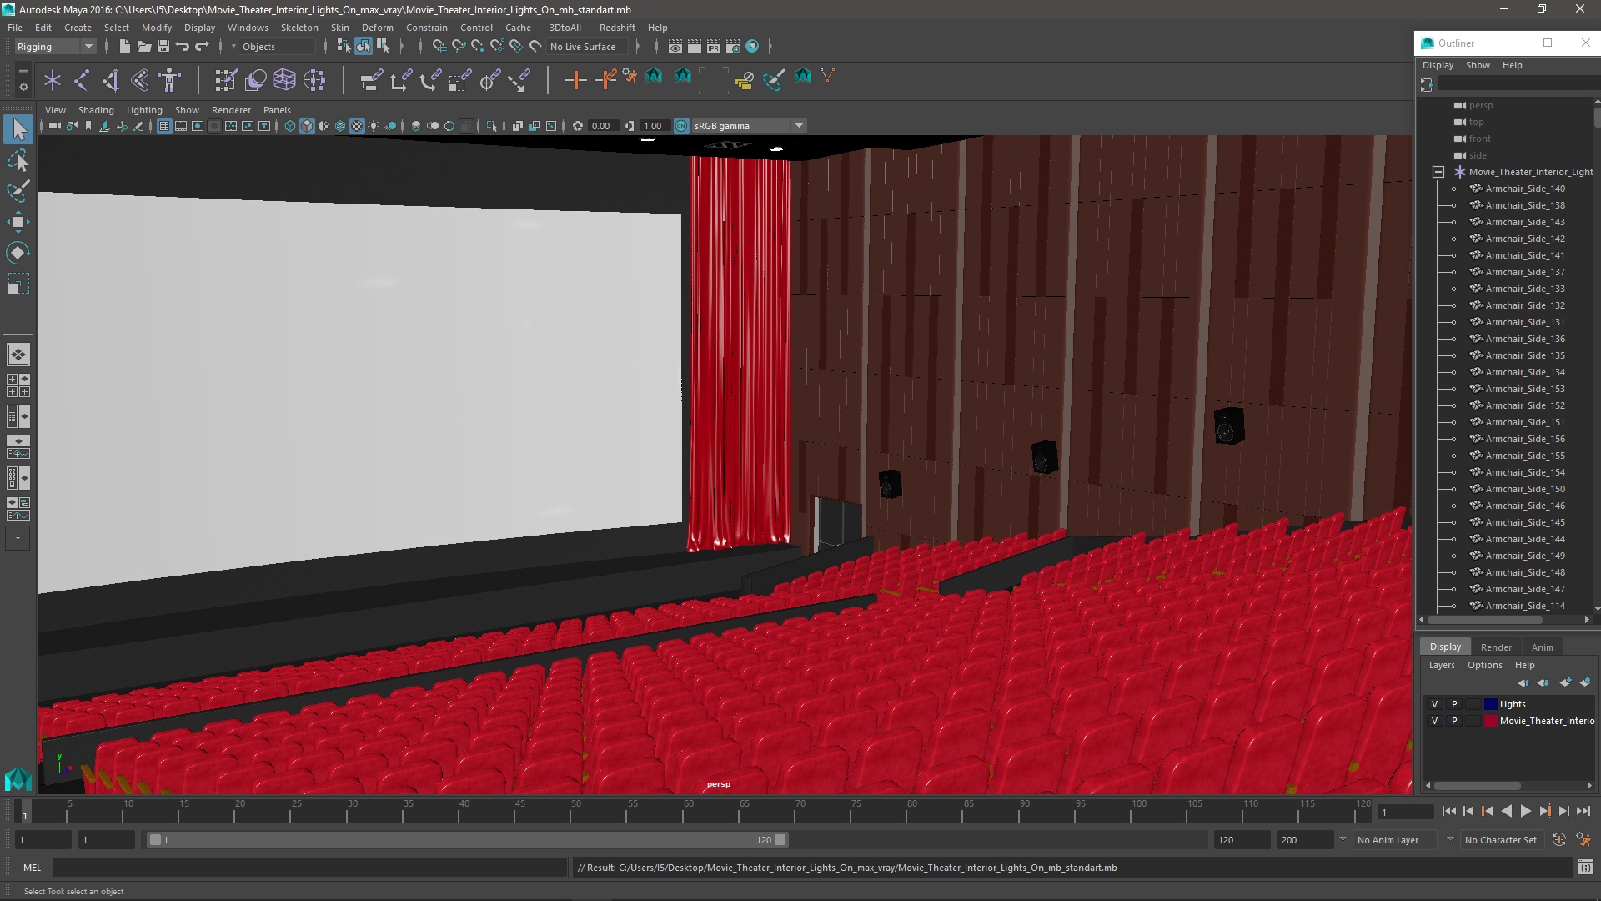Image resolution: width=1601 pixels, height=901 pixels.
Task: Click the Save scene icon
Action: coord(163,47)
